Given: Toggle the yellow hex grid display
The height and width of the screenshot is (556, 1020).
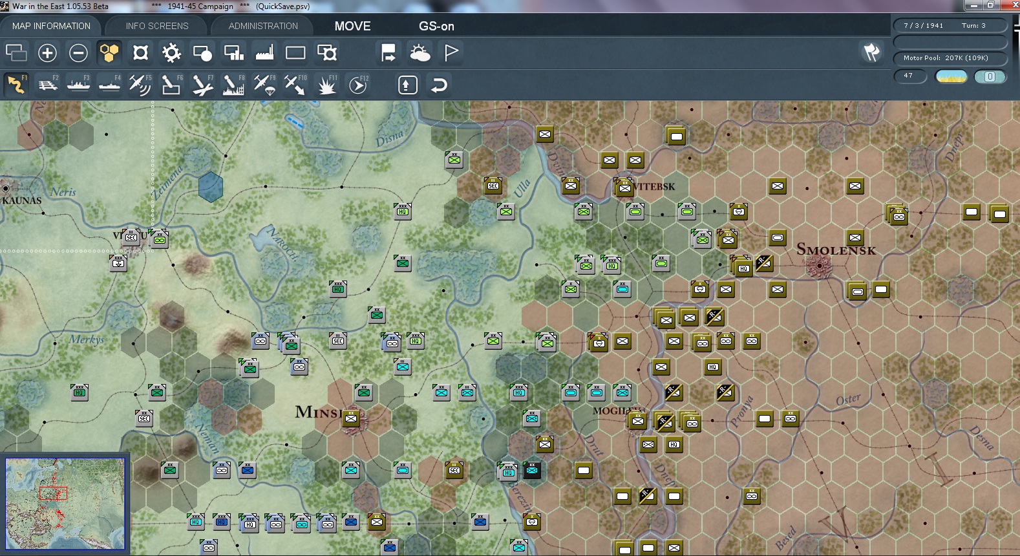Looking at the screenshot, I should click(109, 53).
